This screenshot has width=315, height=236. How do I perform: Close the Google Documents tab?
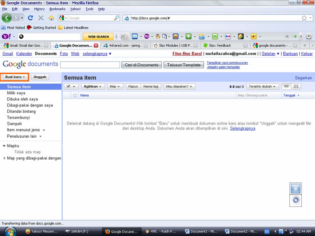click(x=96, y=46)
